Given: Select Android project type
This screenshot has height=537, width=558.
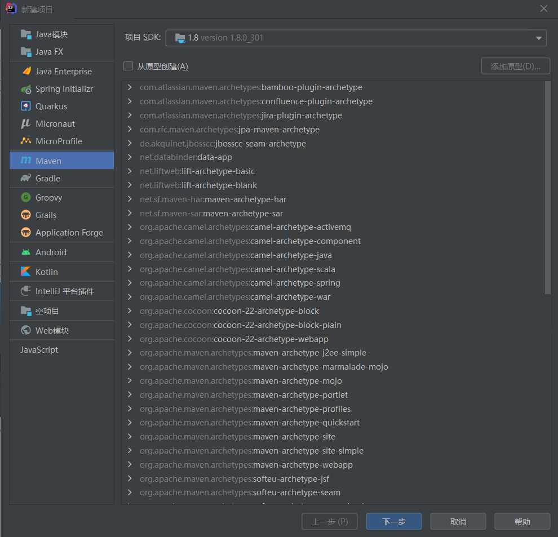Looking at the screenshot, I should click(x=62, y=252).
